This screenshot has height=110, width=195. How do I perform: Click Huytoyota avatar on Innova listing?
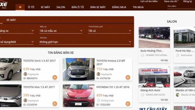coord(98,74)
